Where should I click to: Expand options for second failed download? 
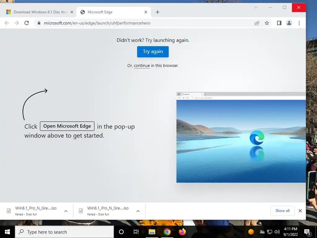point(138,211)
